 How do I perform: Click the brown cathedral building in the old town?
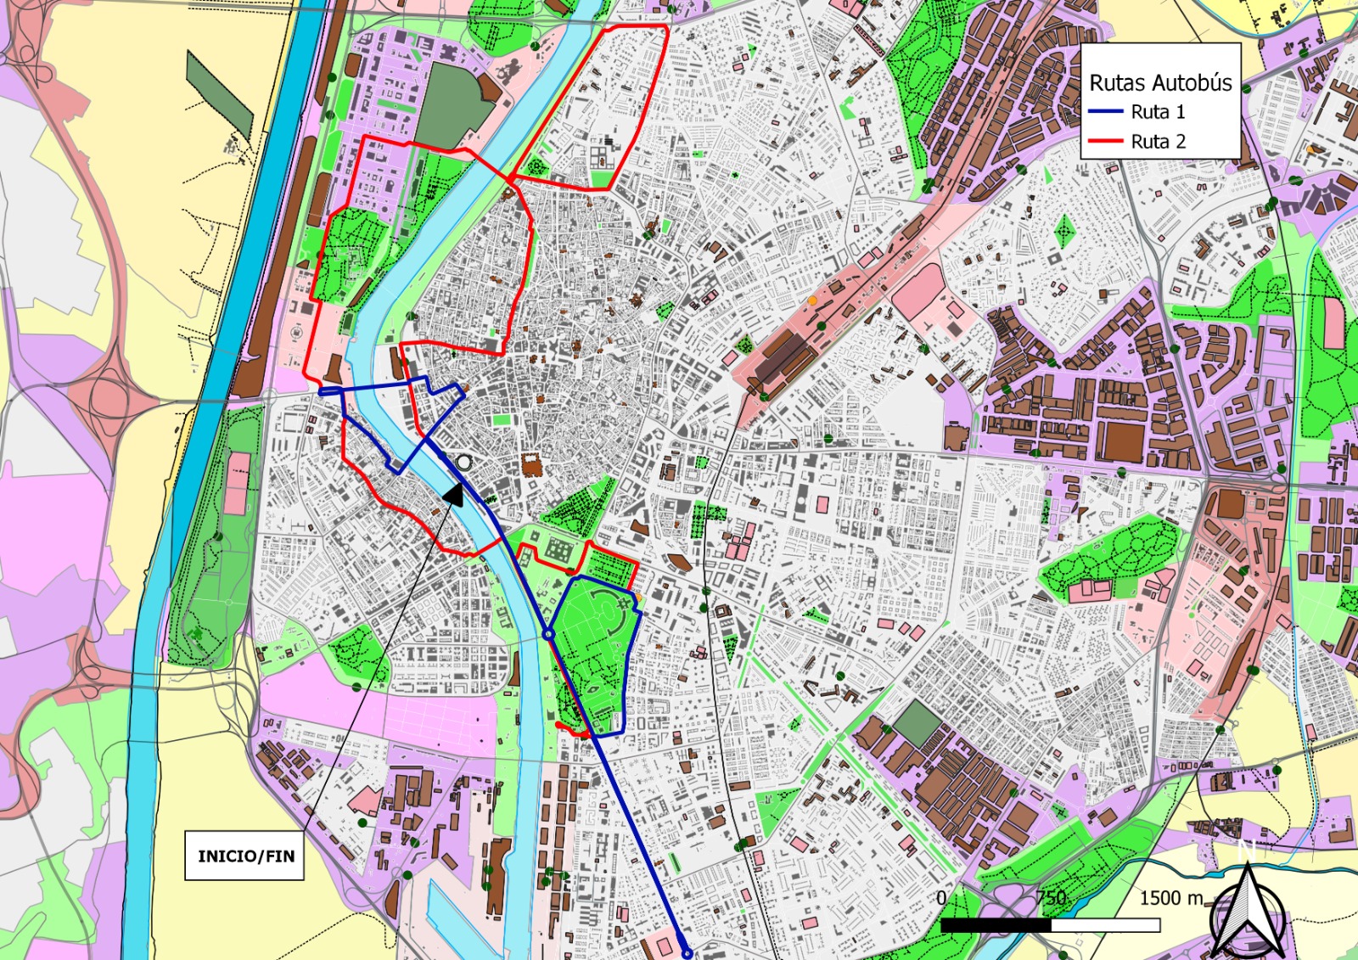(532, 465)
